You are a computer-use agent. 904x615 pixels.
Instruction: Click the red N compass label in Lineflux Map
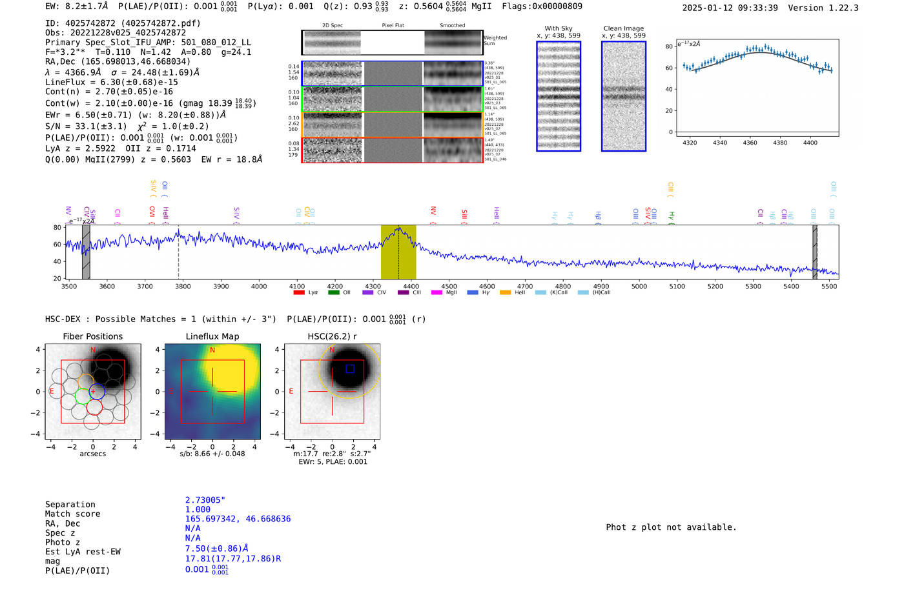[x=212, y=350]
